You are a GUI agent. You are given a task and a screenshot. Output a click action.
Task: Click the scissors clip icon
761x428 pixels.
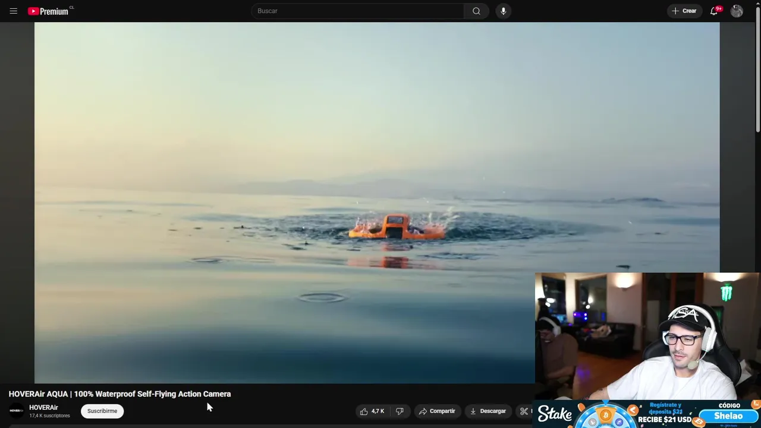click(524, 411)
